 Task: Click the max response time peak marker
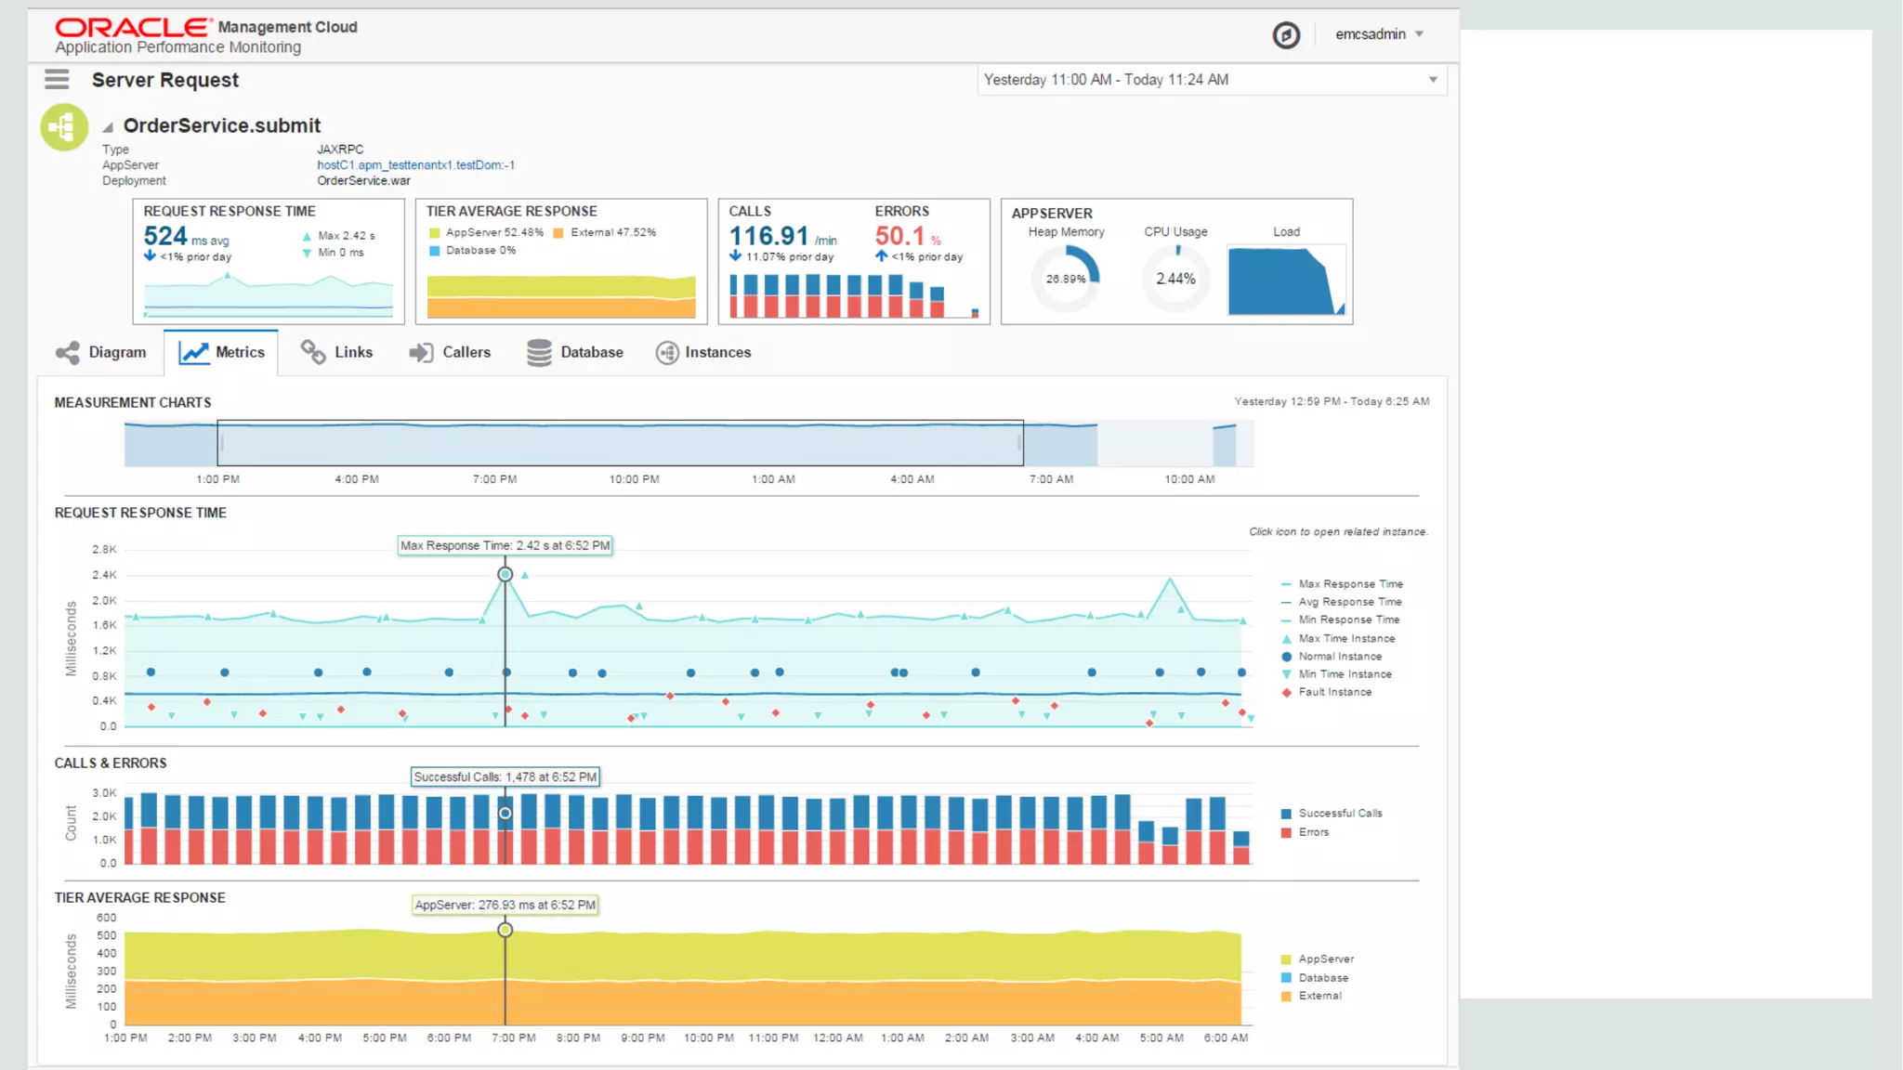click(x=505, y=574)
